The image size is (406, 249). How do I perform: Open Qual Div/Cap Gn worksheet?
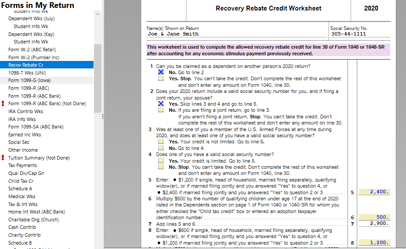[x=26, y=173]
